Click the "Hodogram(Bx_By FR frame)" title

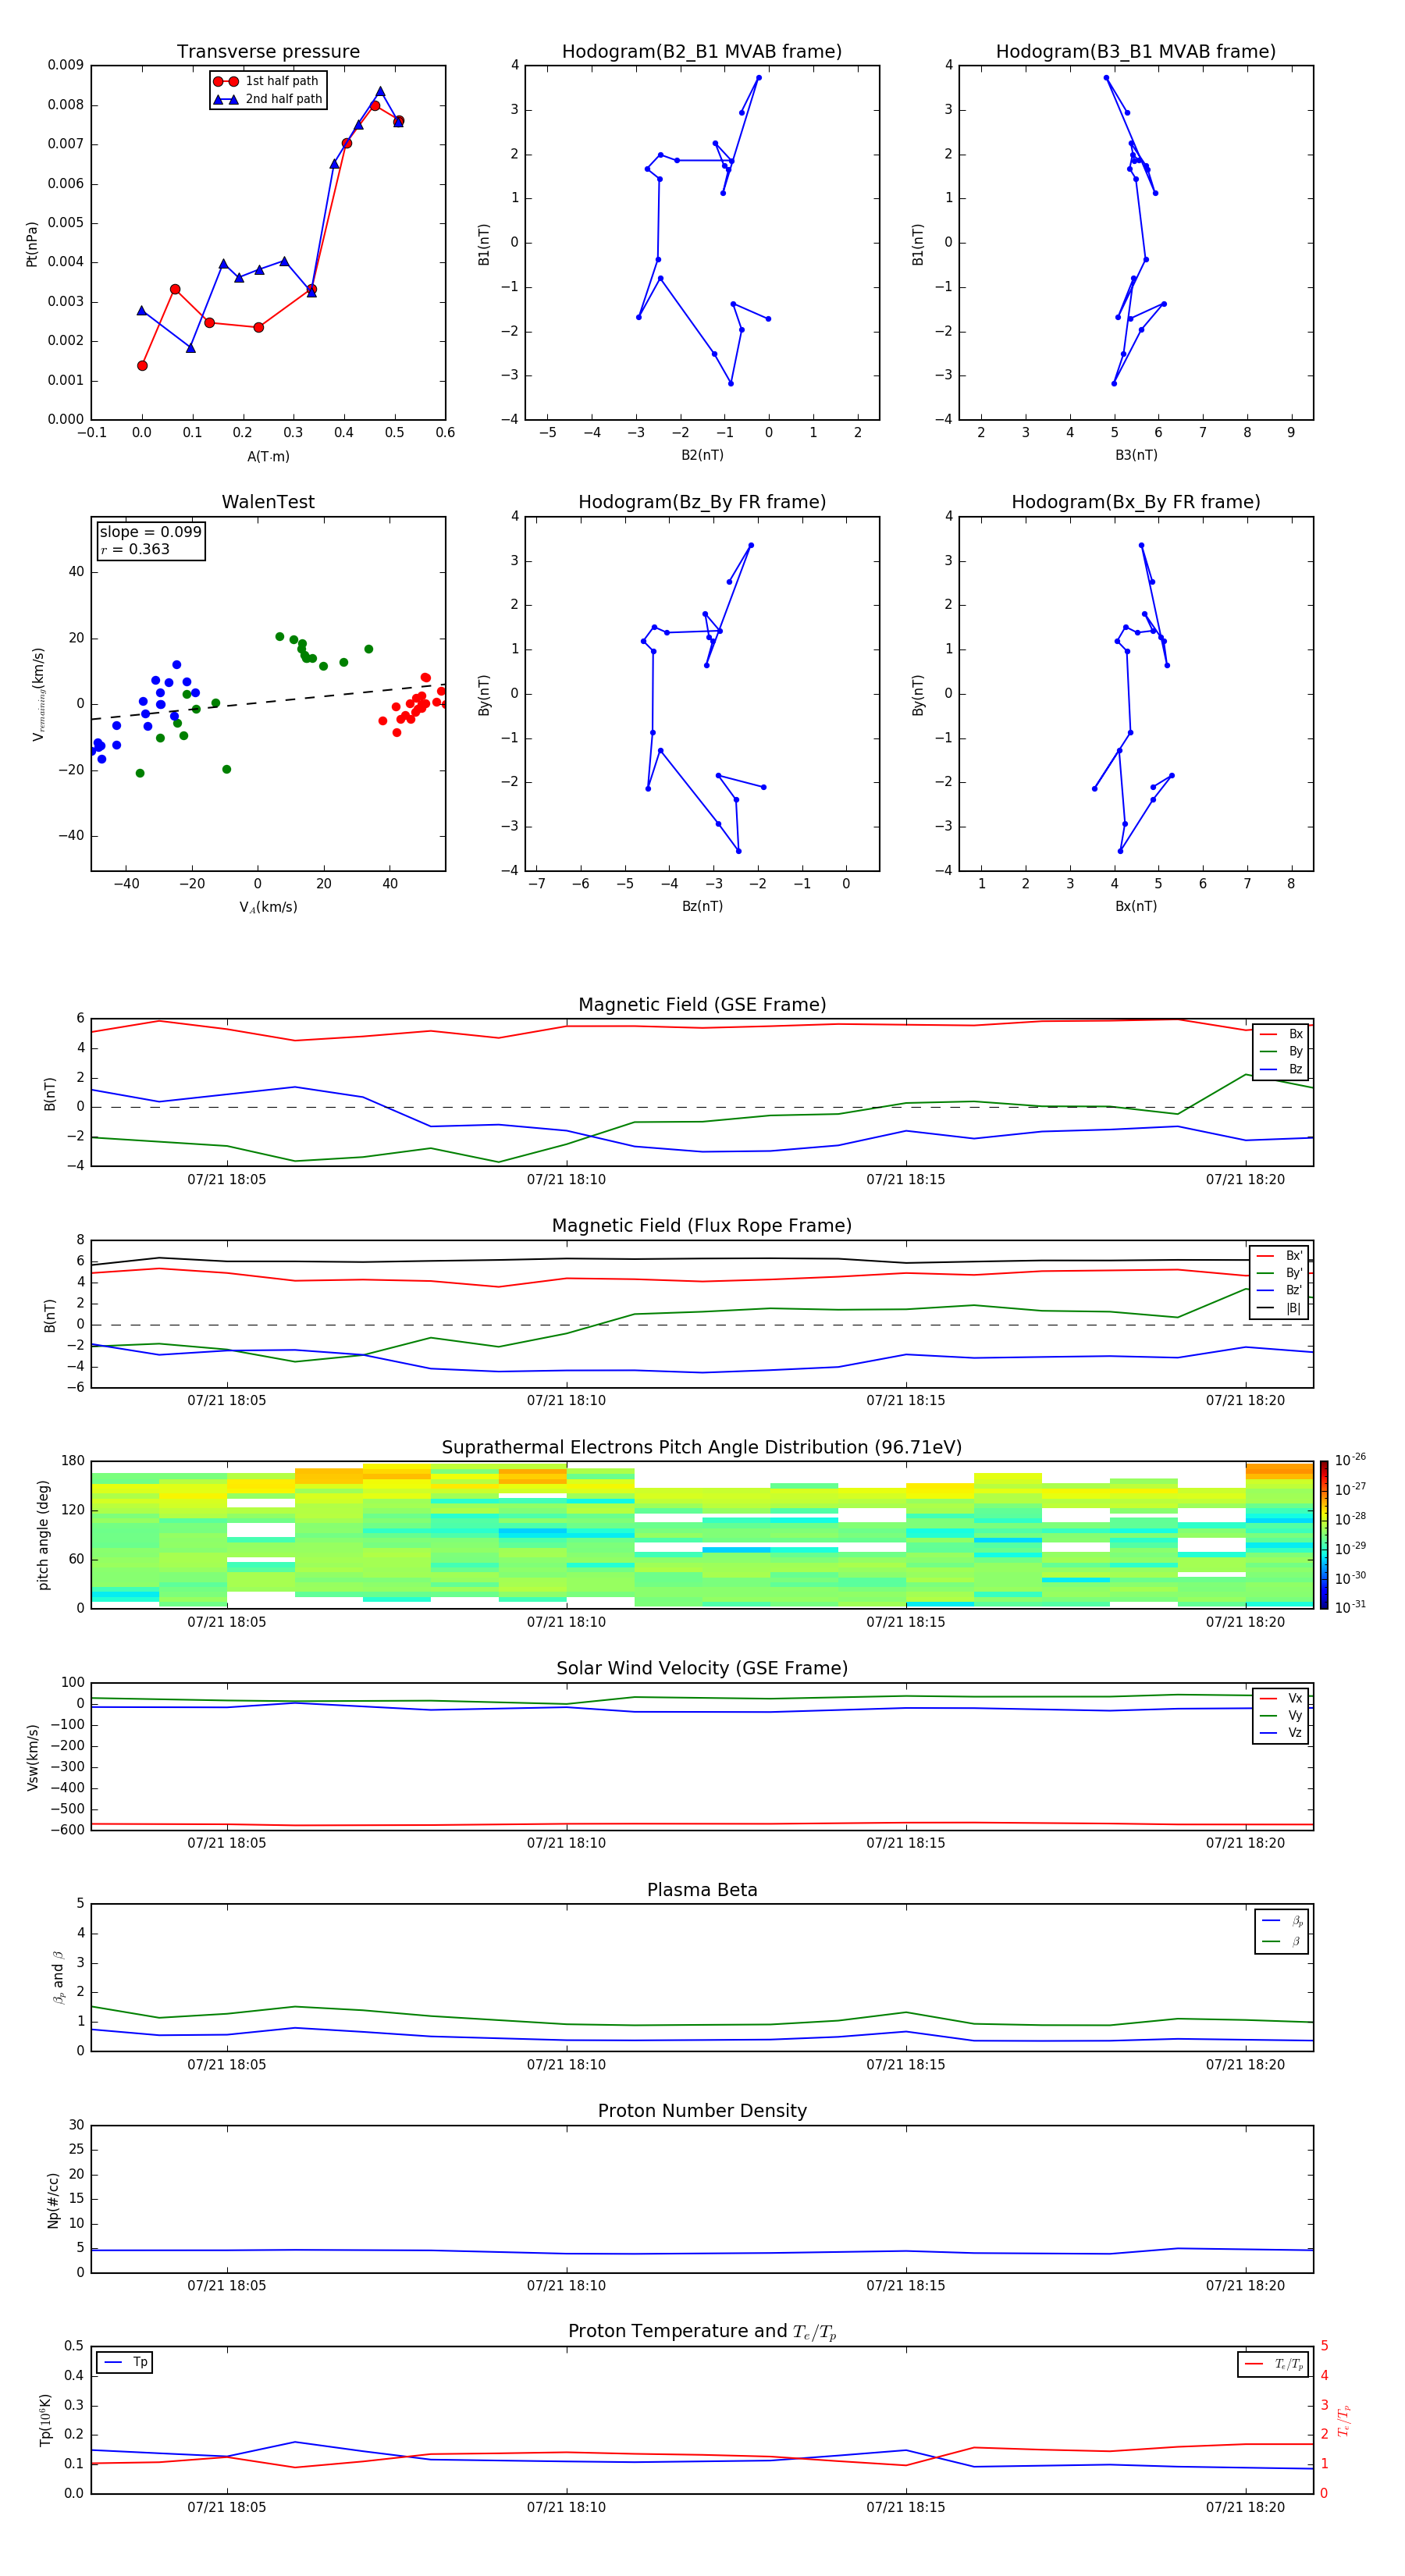click(1136, 502)
